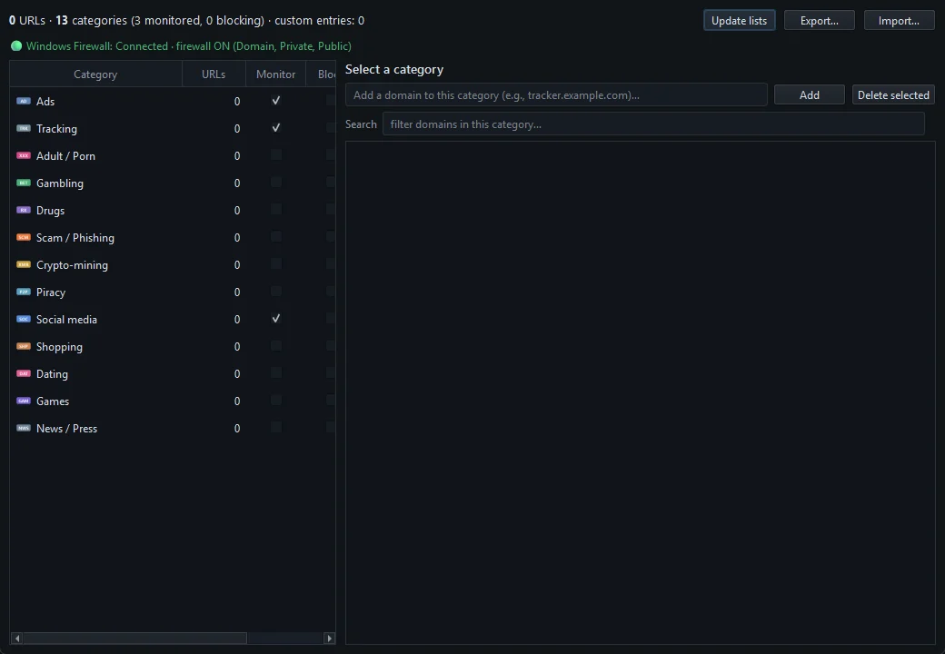The image size is (945, 654).
Task: Click the Gambling category badge icon
Action: [x=24, y=183]
